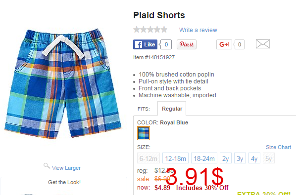Choose size 2y
This screenshot has width=296, height=195.
click(x=226, y=158)
